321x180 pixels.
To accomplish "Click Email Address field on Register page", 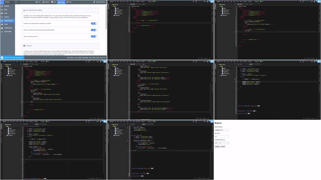I will point(222,130).
